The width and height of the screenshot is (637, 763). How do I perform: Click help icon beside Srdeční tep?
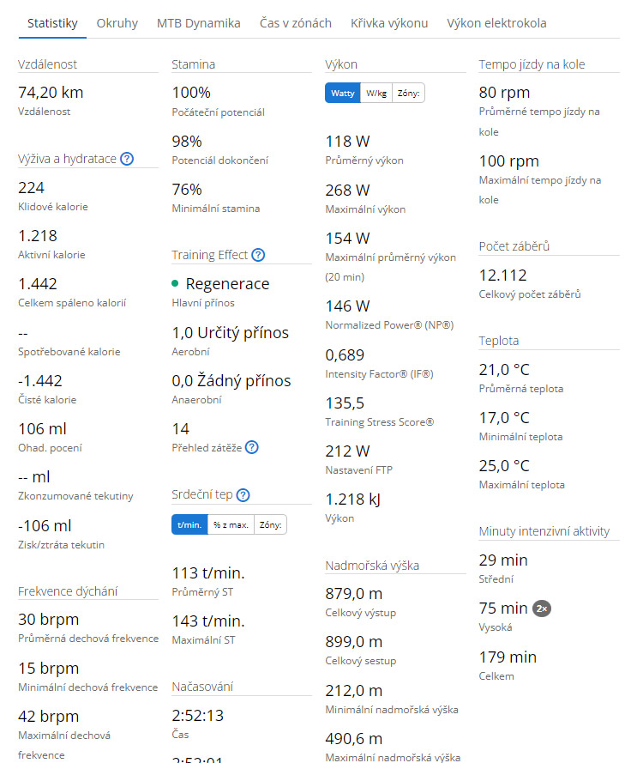coord(243,495)
